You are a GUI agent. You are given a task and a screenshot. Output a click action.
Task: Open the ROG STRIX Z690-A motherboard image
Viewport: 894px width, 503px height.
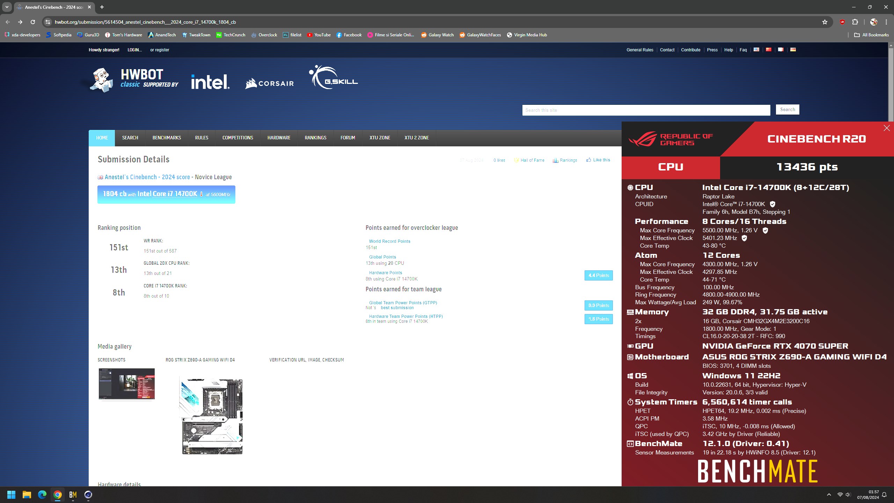pos(212,415)
